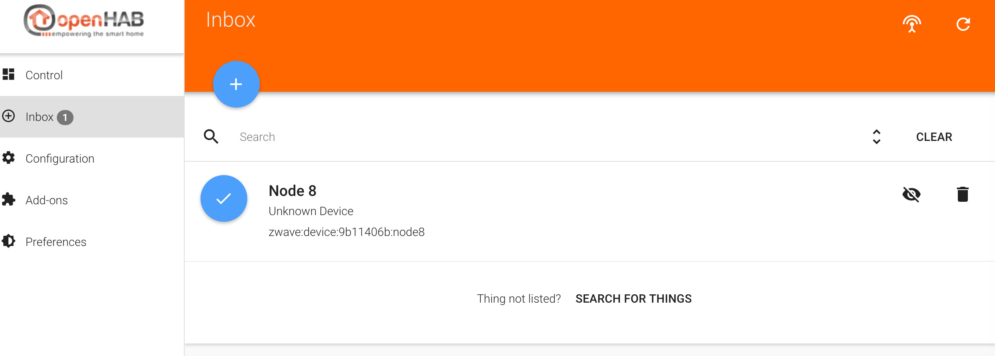The width and height of the screenshot is (995, 356).
Task: Click the Add-ons puzzle piece icon
Action: coord(8,199)
